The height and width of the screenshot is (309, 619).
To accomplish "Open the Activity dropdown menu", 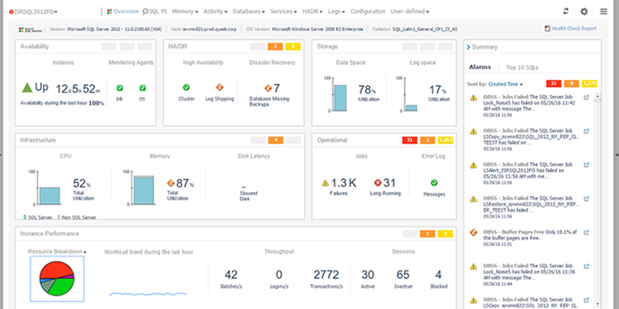I will click(x=215, y=12).
